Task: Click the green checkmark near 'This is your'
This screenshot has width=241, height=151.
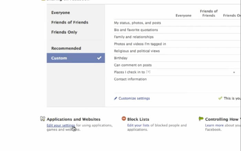Action: [220, 98]
